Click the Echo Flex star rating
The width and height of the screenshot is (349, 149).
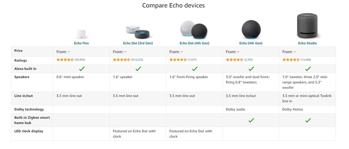click(65, 60)
